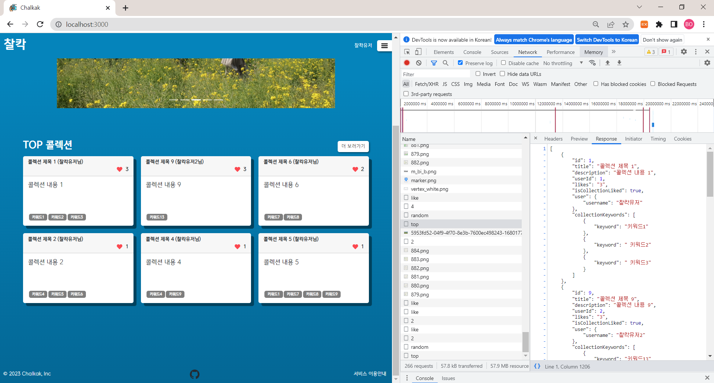The width and height of the screenshot is (714, 383).
Task: Select the inspect element tool
Action: tap(407, 52)
